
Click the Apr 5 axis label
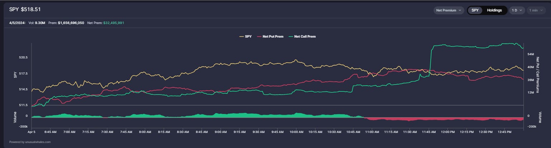pos(32,132)
